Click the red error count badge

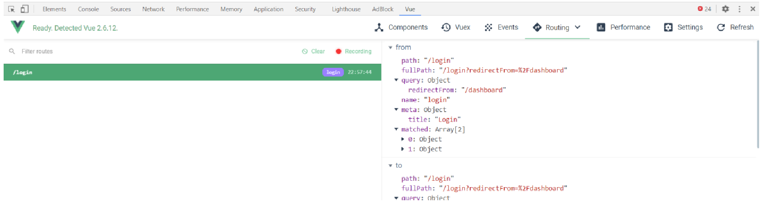point(704,9)
